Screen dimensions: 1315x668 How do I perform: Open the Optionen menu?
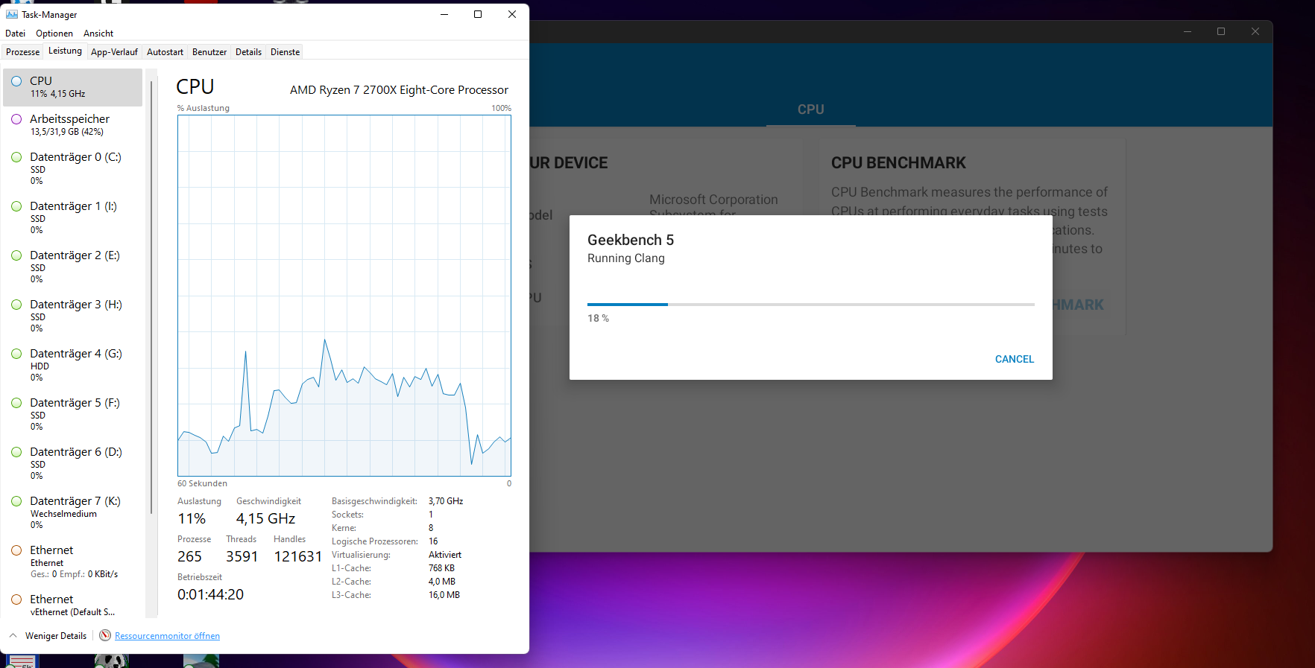coord(54,34)
